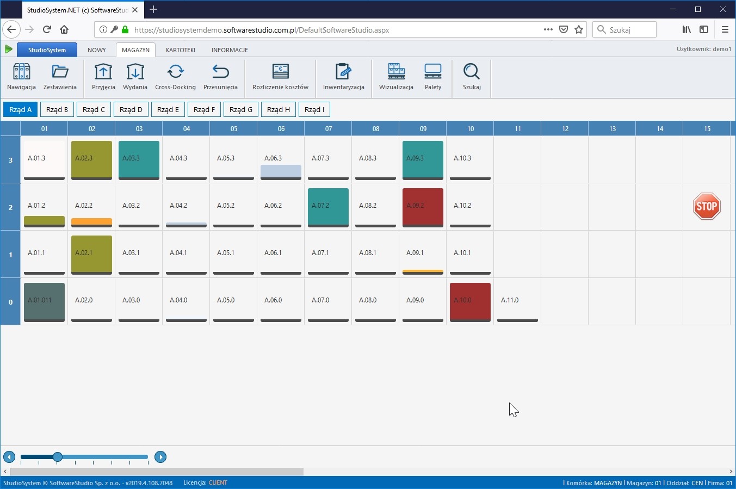Click the zoom slider handle
This screenshot has height=489, width=736.
point(58,457)
